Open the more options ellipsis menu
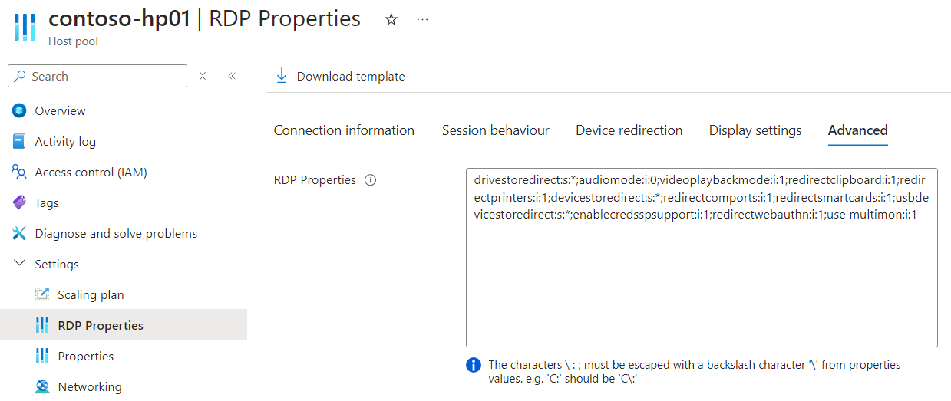This screenshot has height=401, width=951. [x=422, y=20]
